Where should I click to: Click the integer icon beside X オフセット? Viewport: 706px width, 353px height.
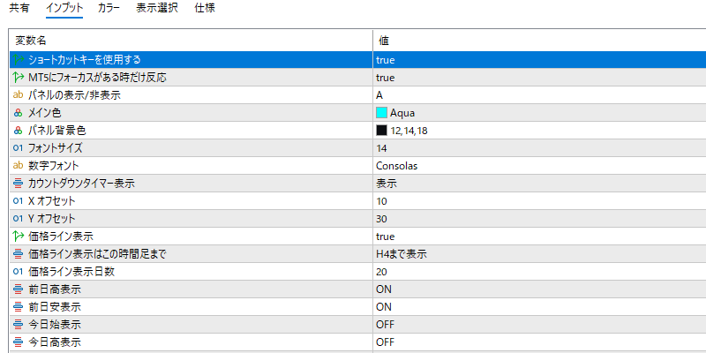click(x=18, y=201)
